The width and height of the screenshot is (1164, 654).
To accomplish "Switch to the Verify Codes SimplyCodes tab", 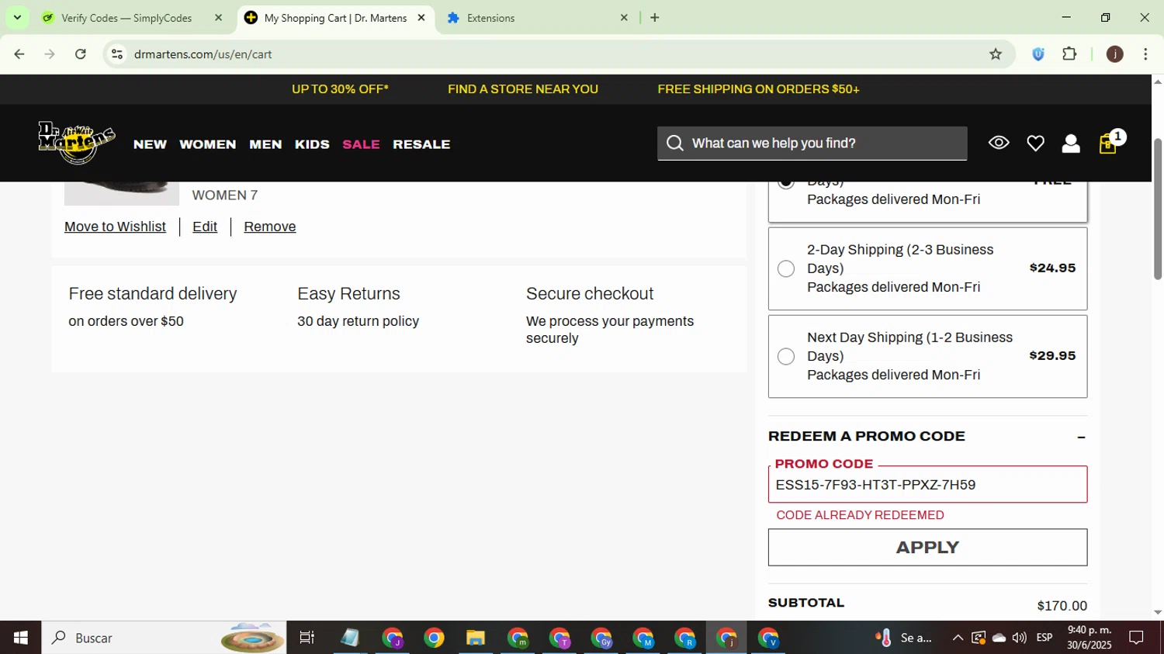I will click(x=126, y=18).
